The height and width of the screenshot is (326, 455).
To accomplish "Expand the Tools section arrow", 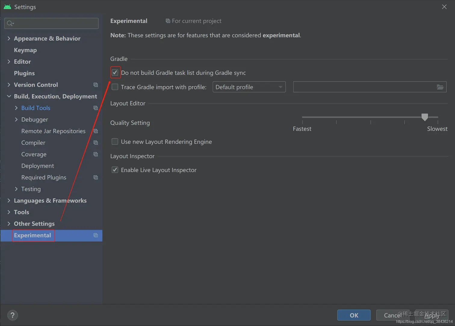I will pos(9,212).
